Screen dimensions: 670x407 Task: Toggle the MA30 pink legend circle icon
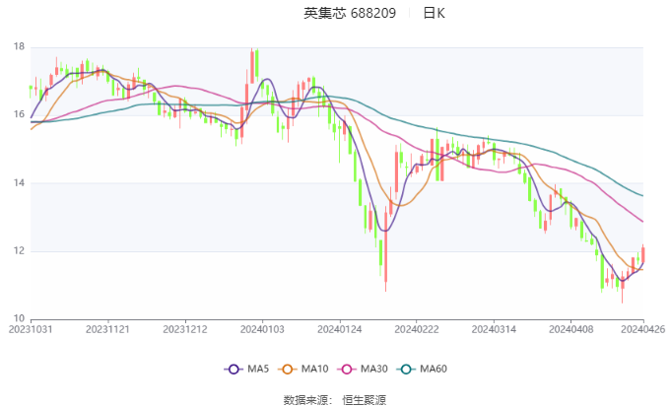point(347,370)
